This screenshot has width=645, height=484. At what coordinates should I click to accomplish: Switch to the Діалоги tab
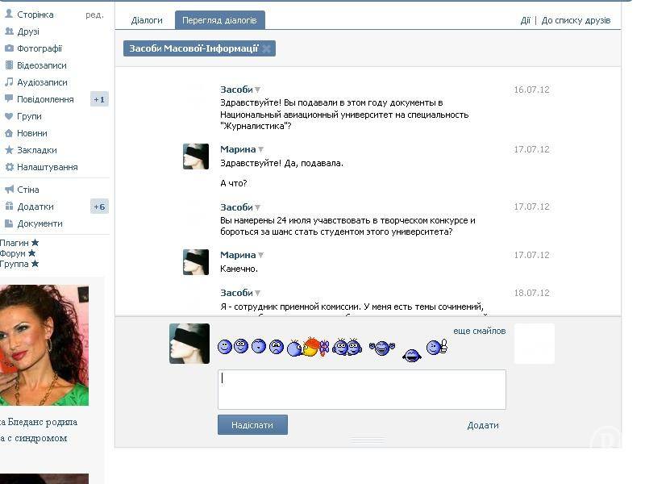pyautogui.click(x=147, y=20)
